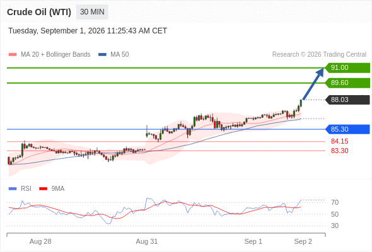The image size is (372, 252).
Task: Click the green 91.00 resistance label
Action: click(347, 68)
